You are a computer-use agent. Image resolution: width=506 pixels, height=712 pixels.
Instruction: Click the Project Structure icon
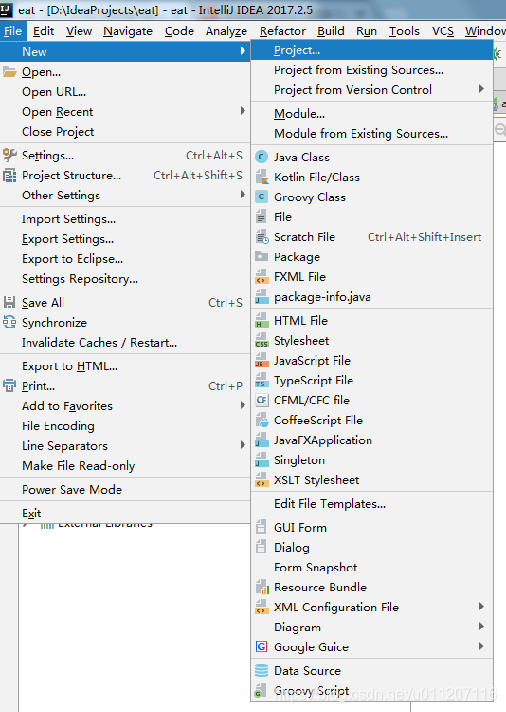[9, 176]
